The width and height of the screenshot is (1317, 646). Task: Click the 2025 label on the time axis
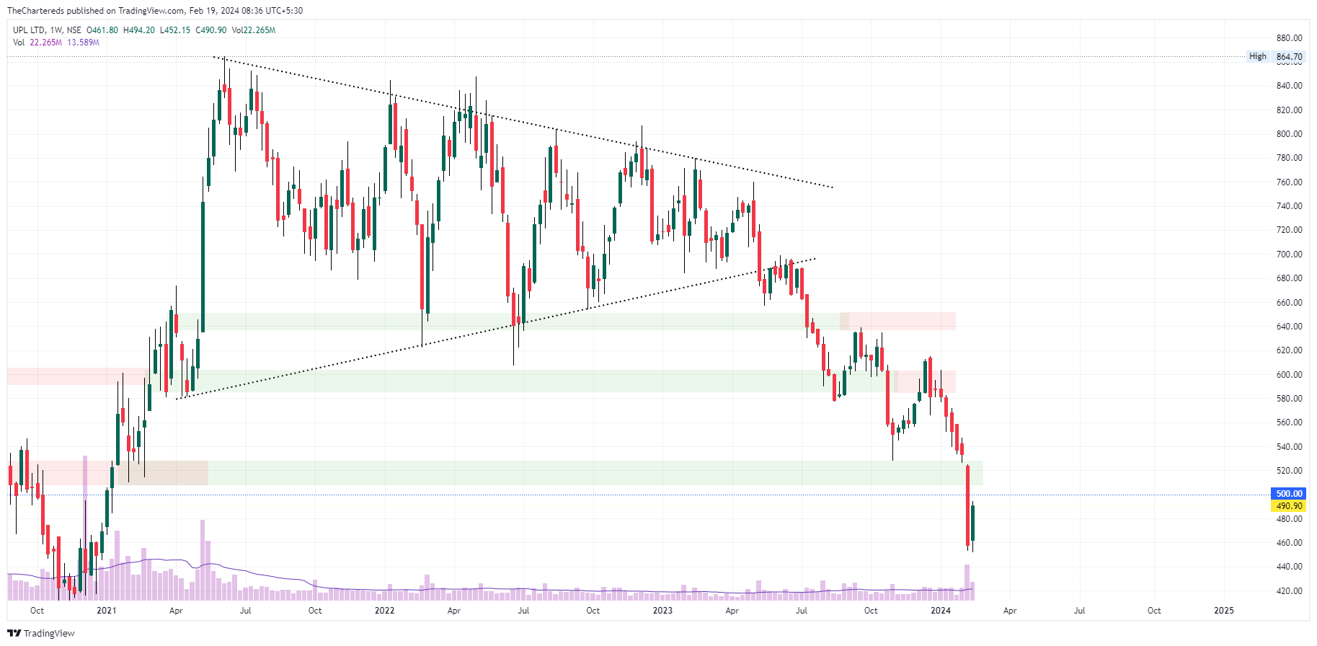[1224, 611]
